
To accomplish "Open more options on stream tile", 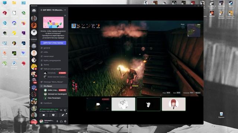I will click(107, 108).
